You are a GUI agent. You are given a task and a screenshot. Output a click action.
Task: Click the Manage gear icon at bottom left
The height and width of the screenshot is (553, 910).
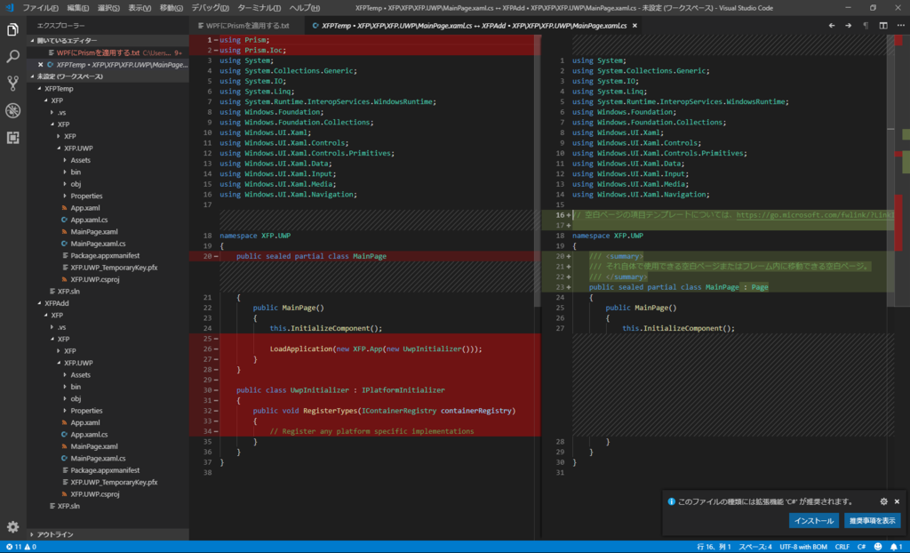point(12,526)
